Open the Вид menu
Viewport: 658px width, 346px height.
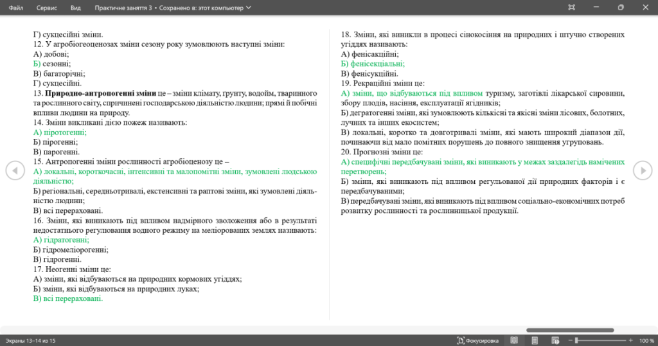click(x=76, y=8)
